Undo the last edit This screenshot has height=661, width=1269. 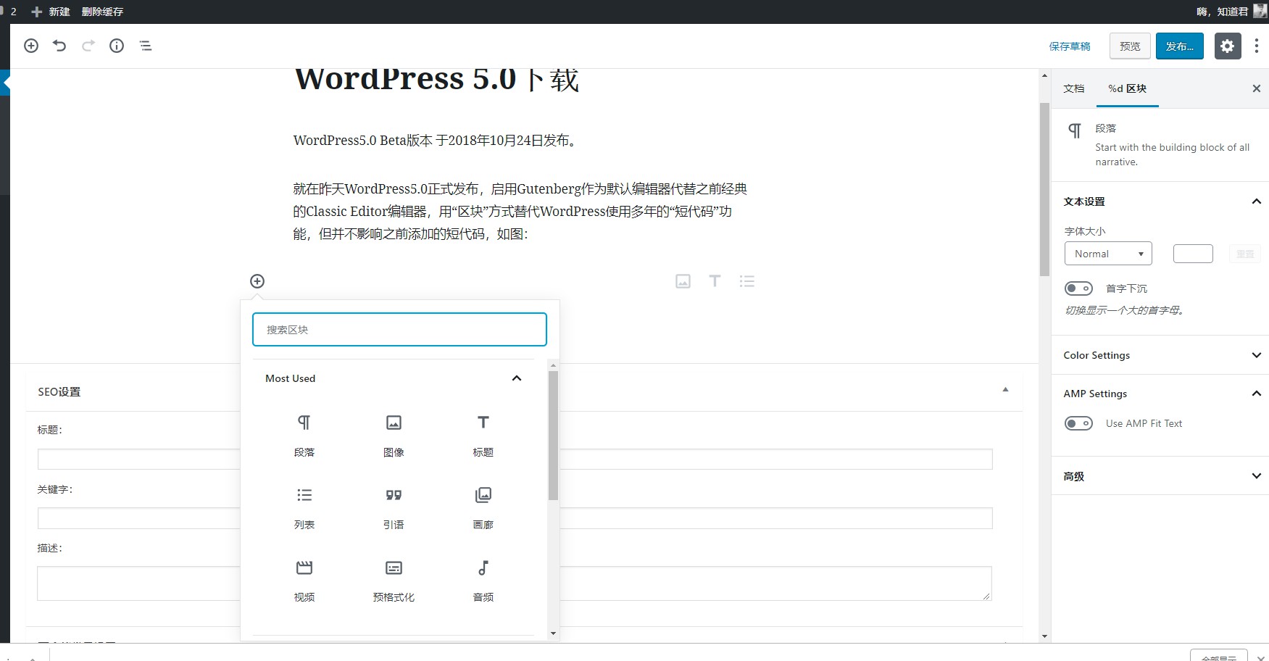(x=59, y=46)
